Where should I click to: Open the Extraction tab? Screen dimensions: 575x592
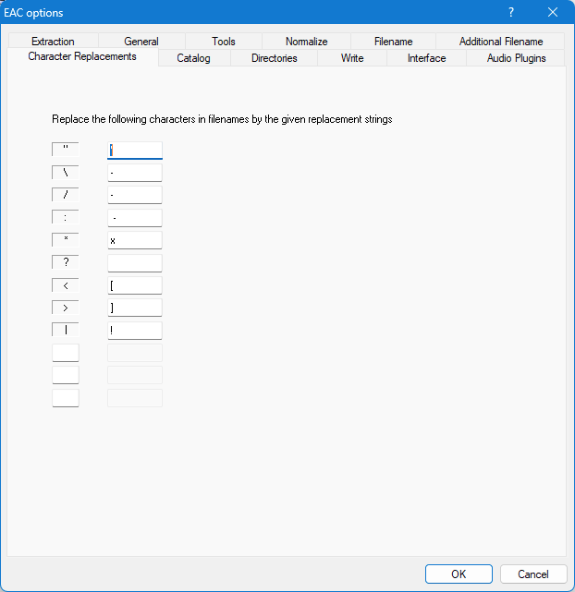[x=52, y=42]
